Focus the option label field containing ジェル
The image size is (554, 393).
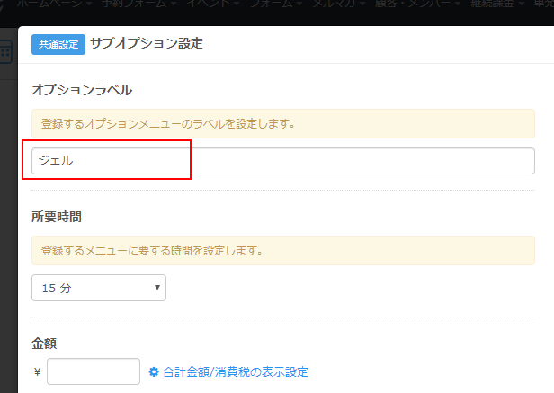(x=283, y=161)
